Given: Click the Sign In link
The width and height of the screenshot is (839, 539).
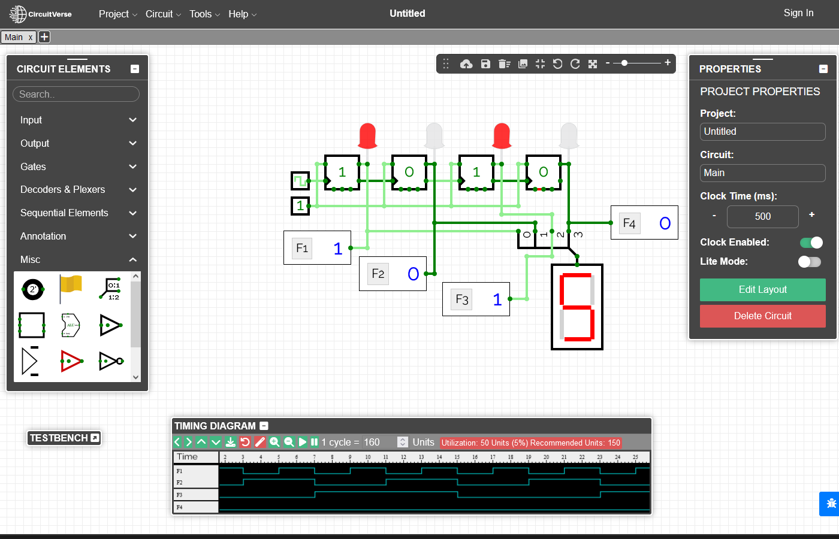Looking at the screenshot, I should (798, 13).
